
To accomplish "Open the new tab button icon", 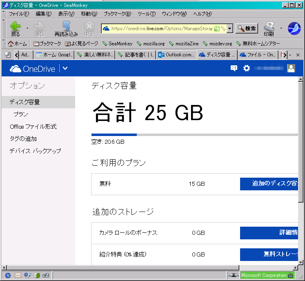I will [x=7, y=55].
